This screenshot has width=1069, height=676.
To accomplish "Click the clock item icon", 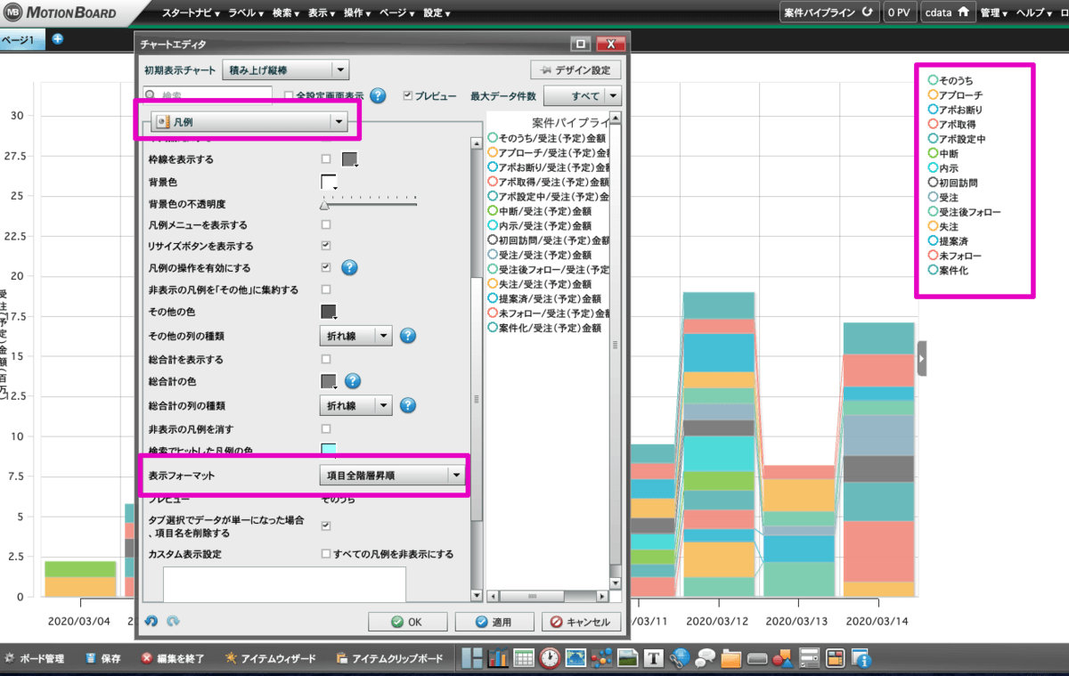I will (550, 659).
